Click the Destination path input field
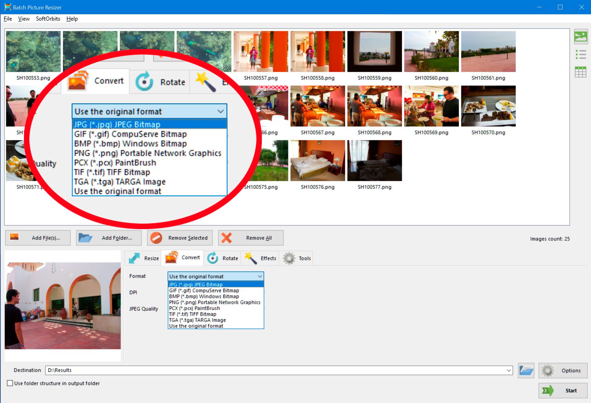 (x=279, y=370)
